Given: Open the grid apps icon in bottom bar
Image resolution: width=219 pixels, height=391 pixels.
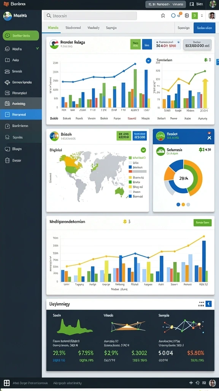Looking at the screenshot, I should pyautogui.click(x=7, y=383).
